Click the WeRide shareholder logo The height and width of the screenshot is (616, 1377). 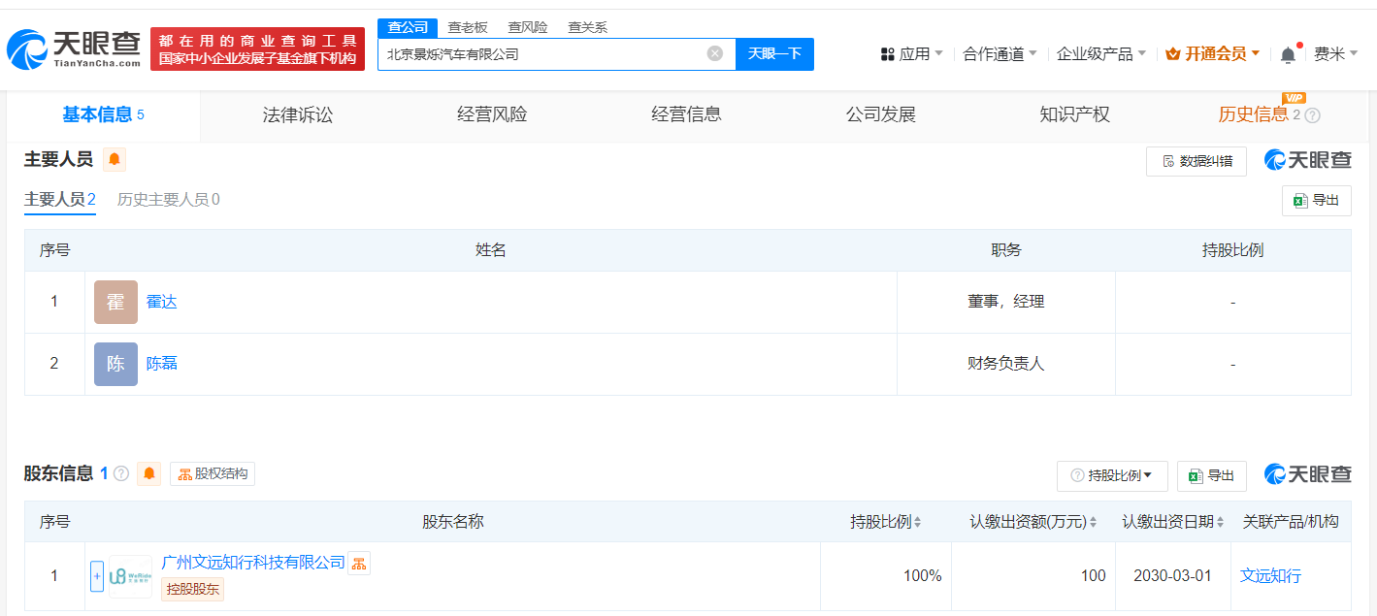131,576
